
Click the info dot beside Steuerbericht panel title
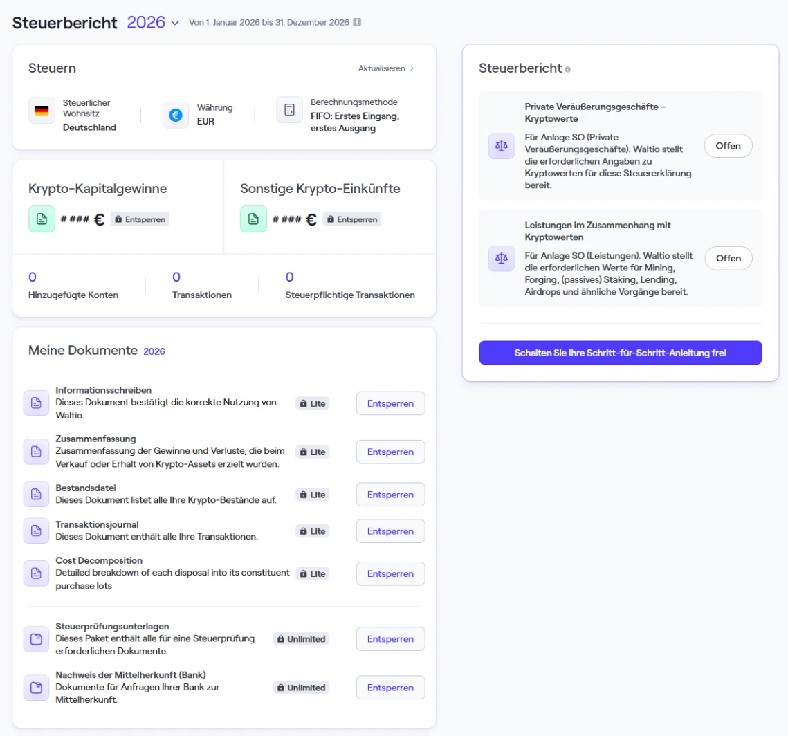[x=567, y=70]
